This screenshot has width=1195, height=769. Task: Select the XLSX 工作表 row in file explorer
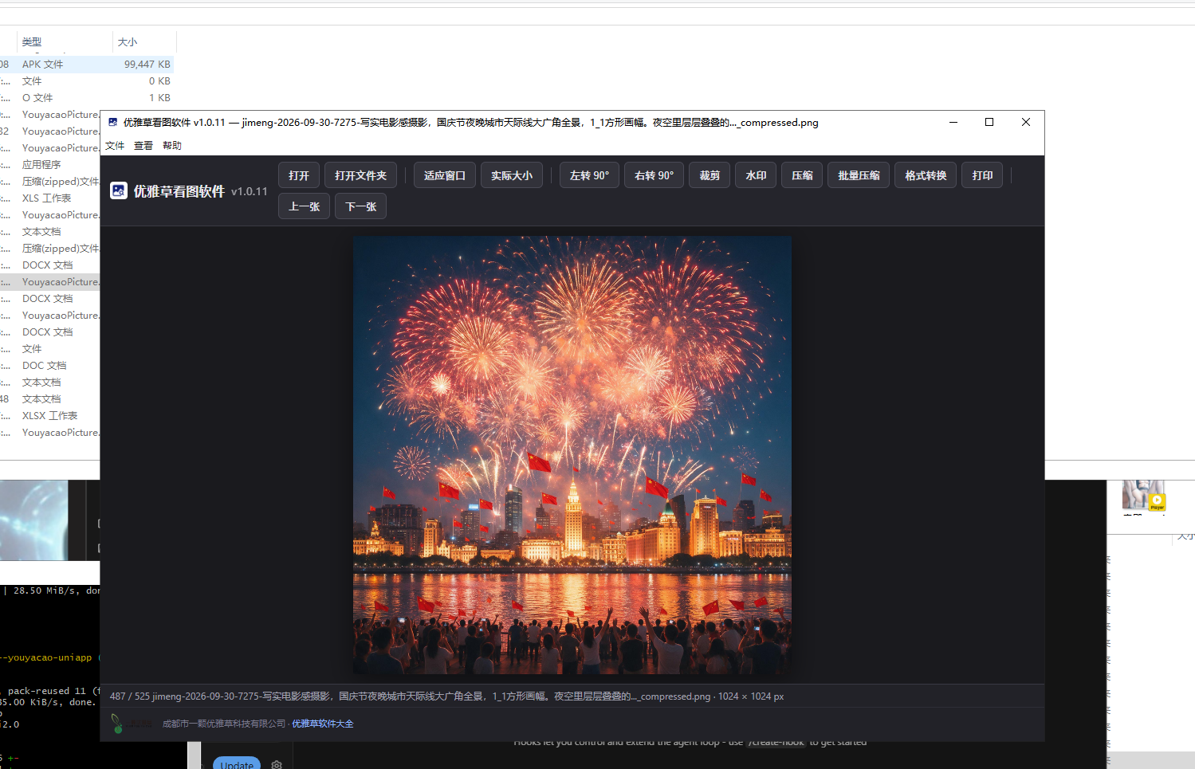coord(49,416)
